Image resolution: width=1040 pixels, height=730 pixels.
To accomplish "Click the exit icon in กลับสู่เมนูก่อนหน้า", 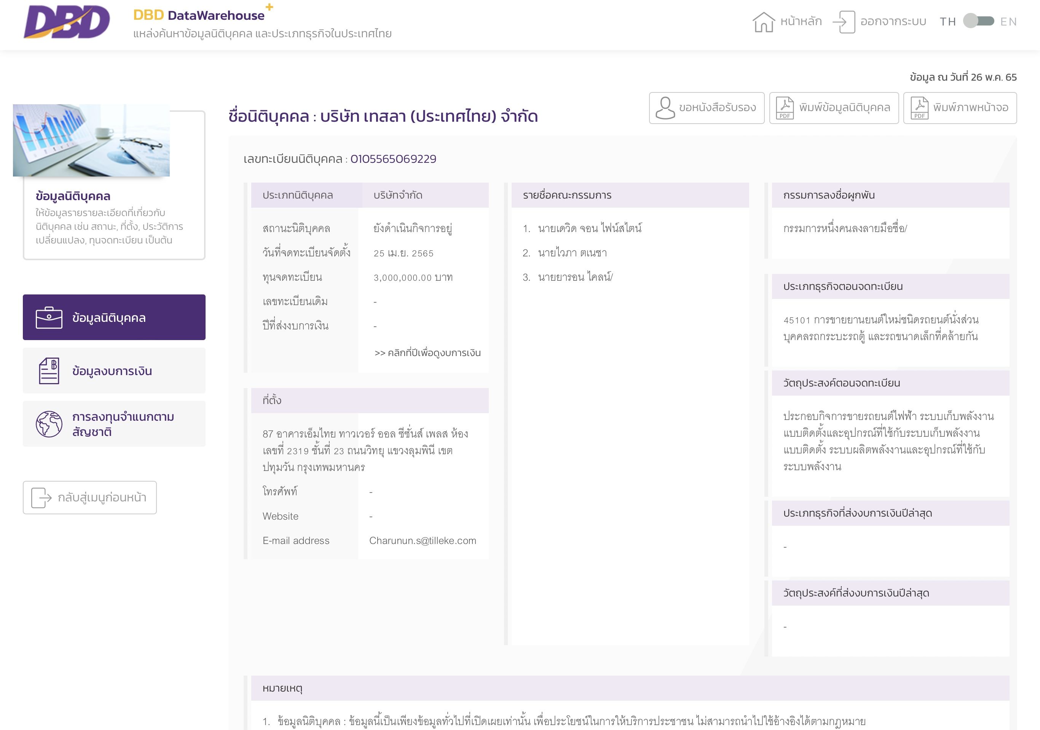I will click(x=41, y=497).
